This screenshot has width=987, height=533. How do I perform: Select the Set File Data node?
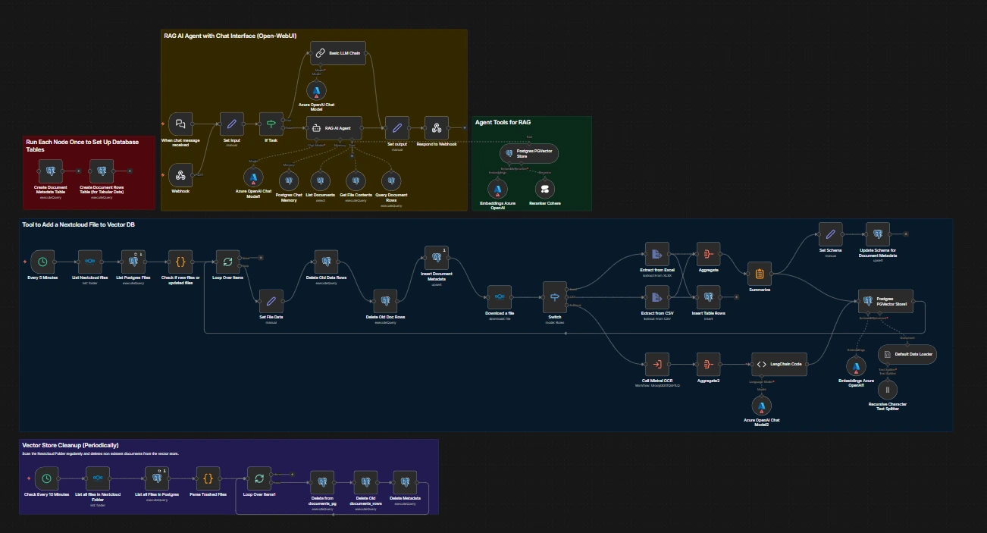[271, 301]
